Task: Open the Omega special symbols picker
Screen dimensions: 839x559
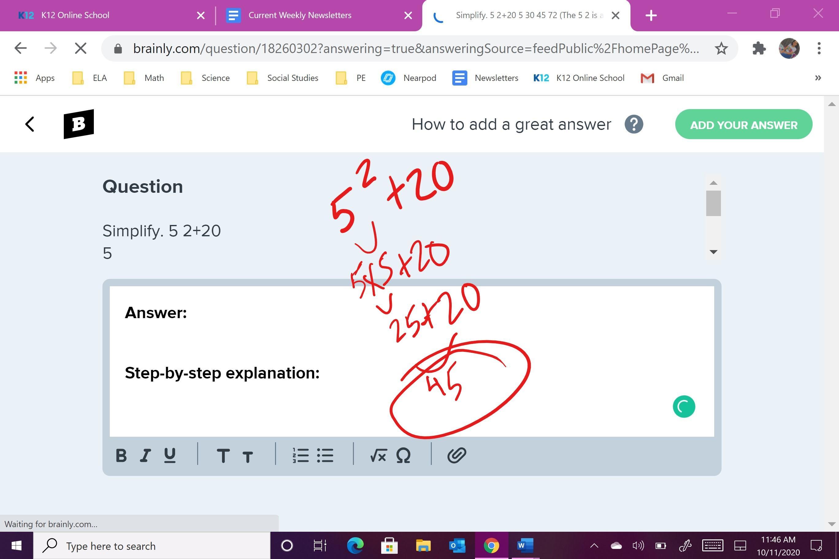Action: (403, 455)
